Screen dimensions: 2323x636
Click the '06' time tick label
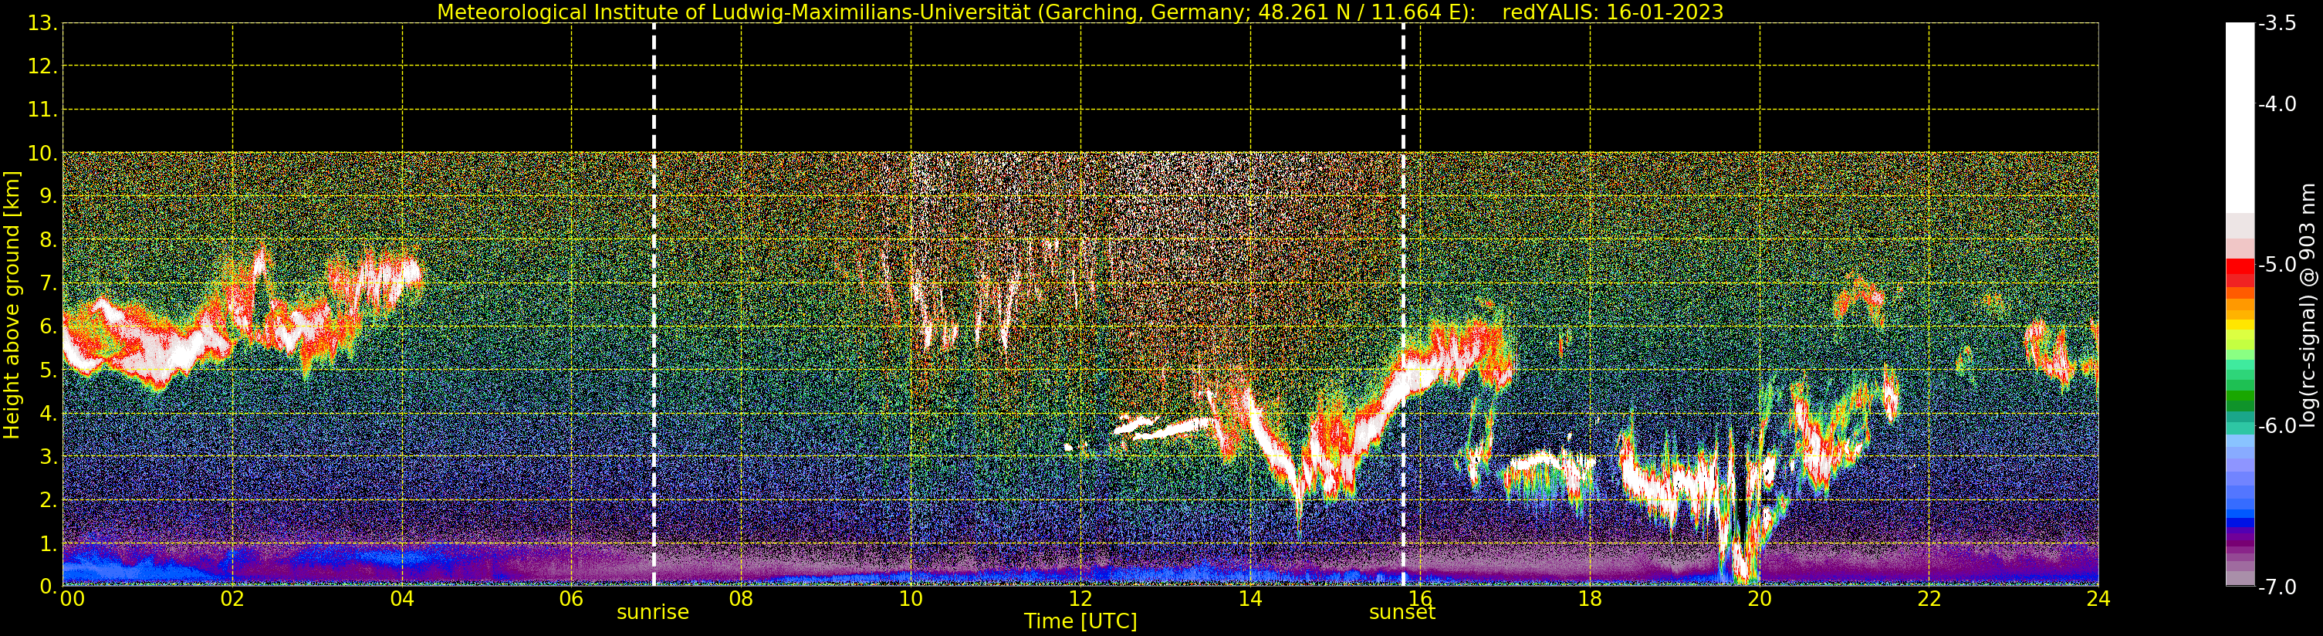pos(572,599)
